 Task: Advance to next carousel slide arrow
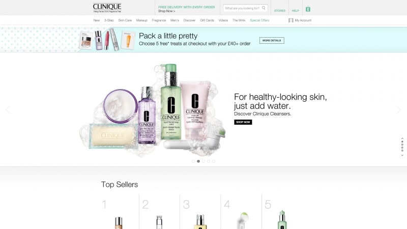coord(399,110)
